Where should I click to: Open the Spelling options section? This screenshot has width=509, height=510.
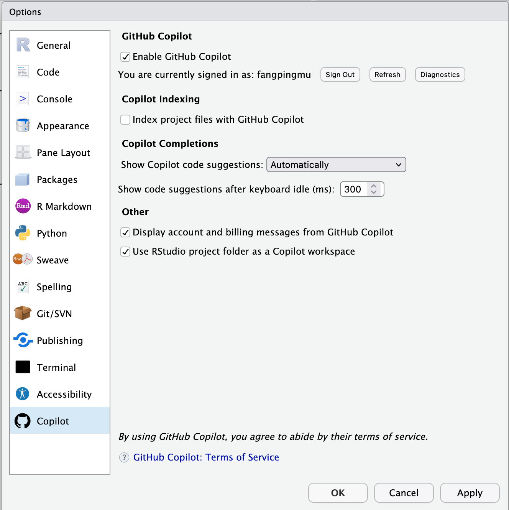coord(54,287)
